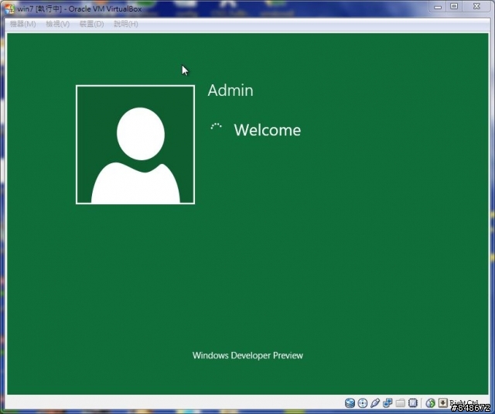
Task: Maximize the VirtualBox window
Action: click(454, 7)
